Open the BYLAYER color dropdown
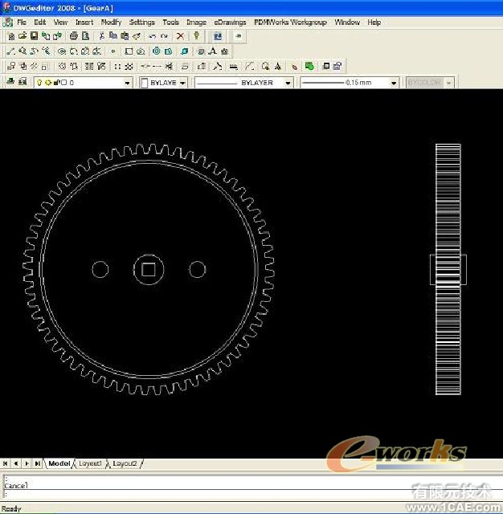Viewport: 503px width, 514px height. 182,83
